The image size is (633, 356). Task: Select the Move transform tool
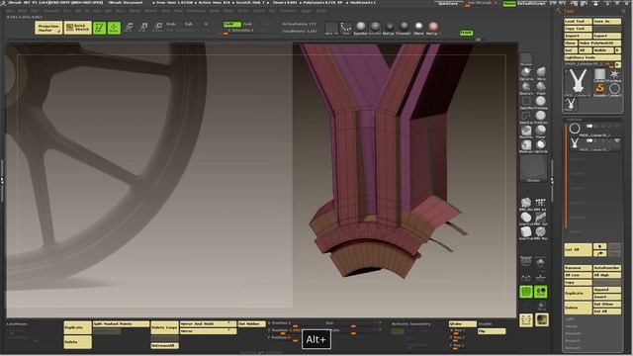tap(129, 27)
